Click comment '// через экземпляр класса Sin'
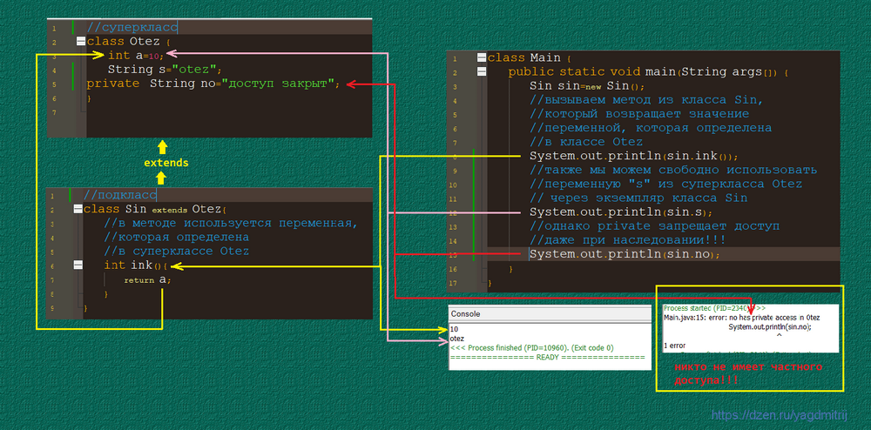This screenshot has height=430, width=871. click(x=638, y=198)
